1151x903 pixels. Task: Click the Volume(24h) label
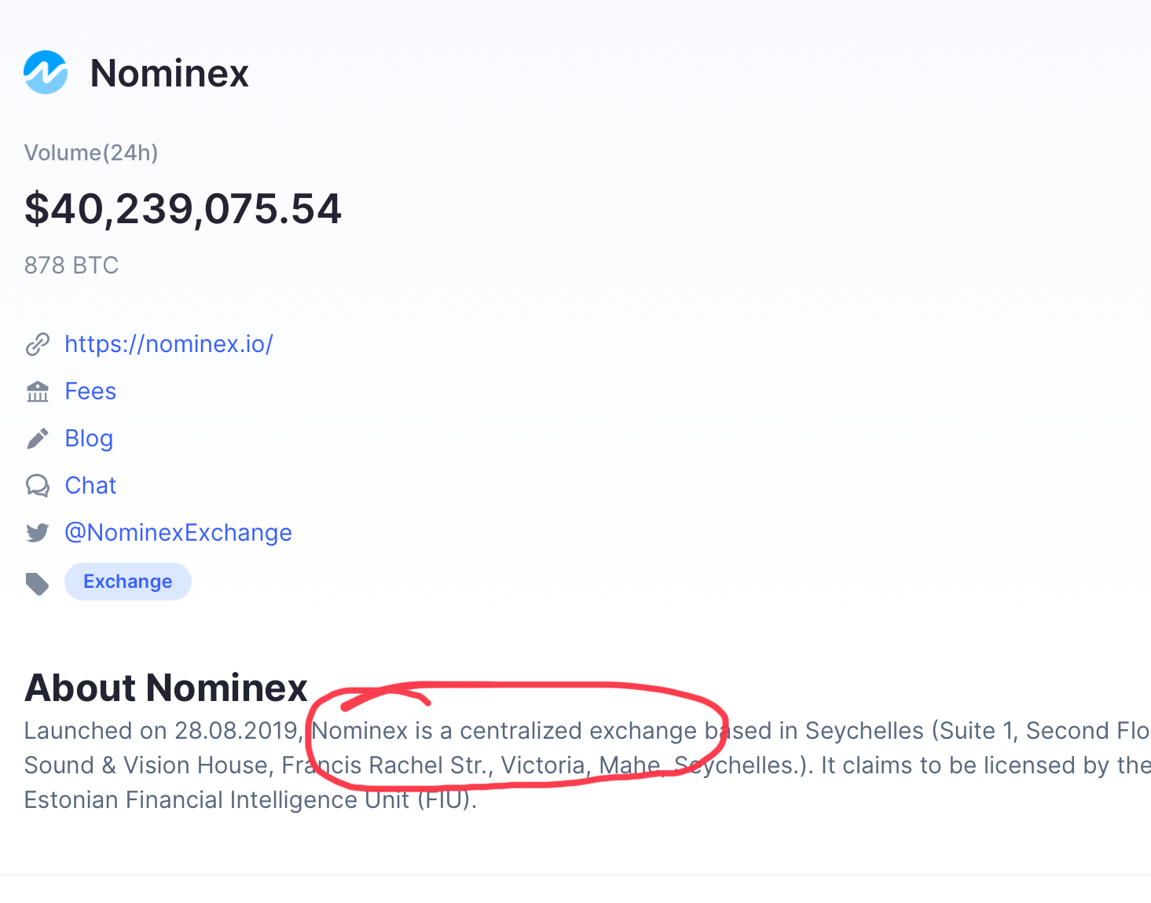[91, 152]
